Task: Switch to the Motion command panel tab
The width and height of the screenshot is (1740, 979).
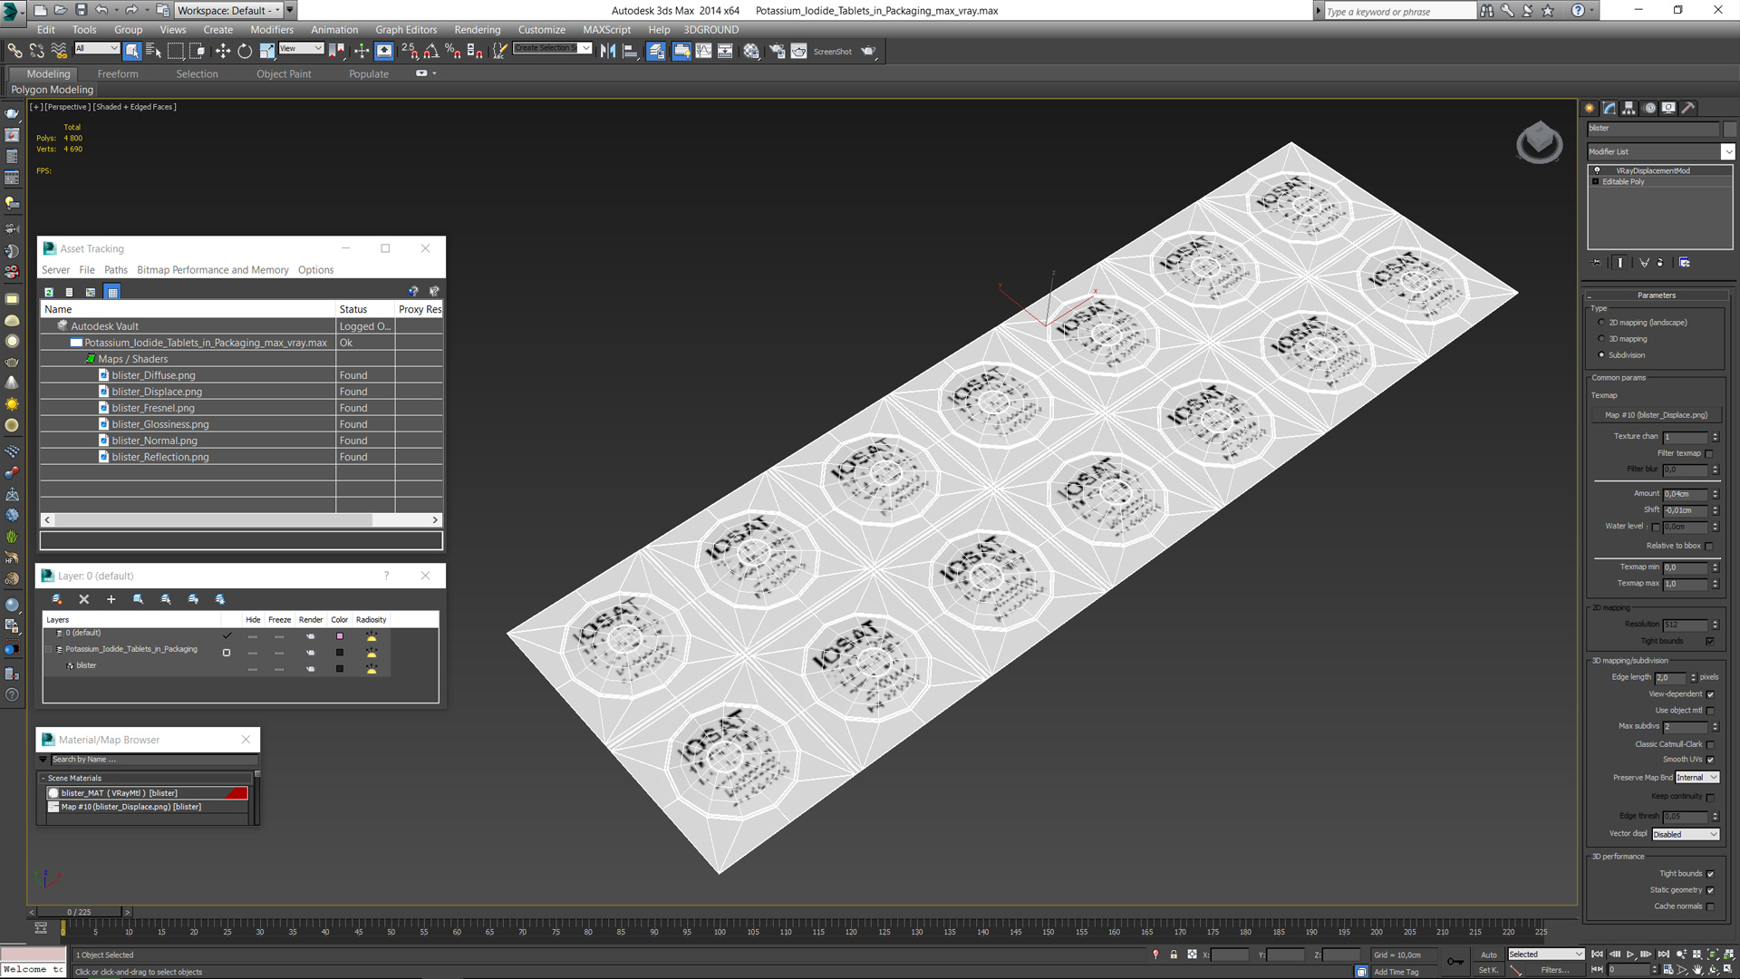Action: click(x=1649, y=108)
